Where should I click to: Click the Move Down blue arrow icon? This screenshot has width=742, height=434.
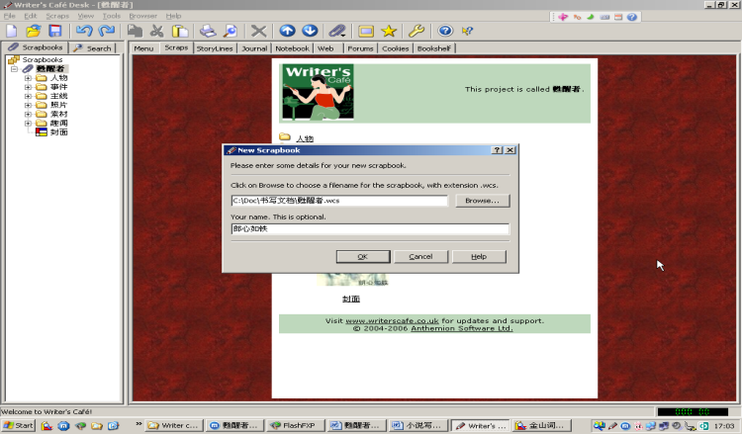point(310,31)
